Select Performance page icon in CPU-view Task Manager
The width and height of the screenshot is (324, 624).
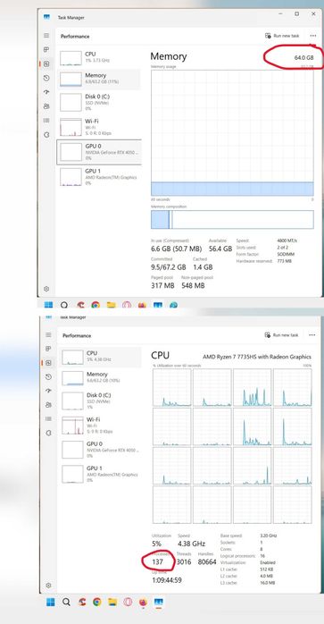pyautogui.click(x=48, y=363)
